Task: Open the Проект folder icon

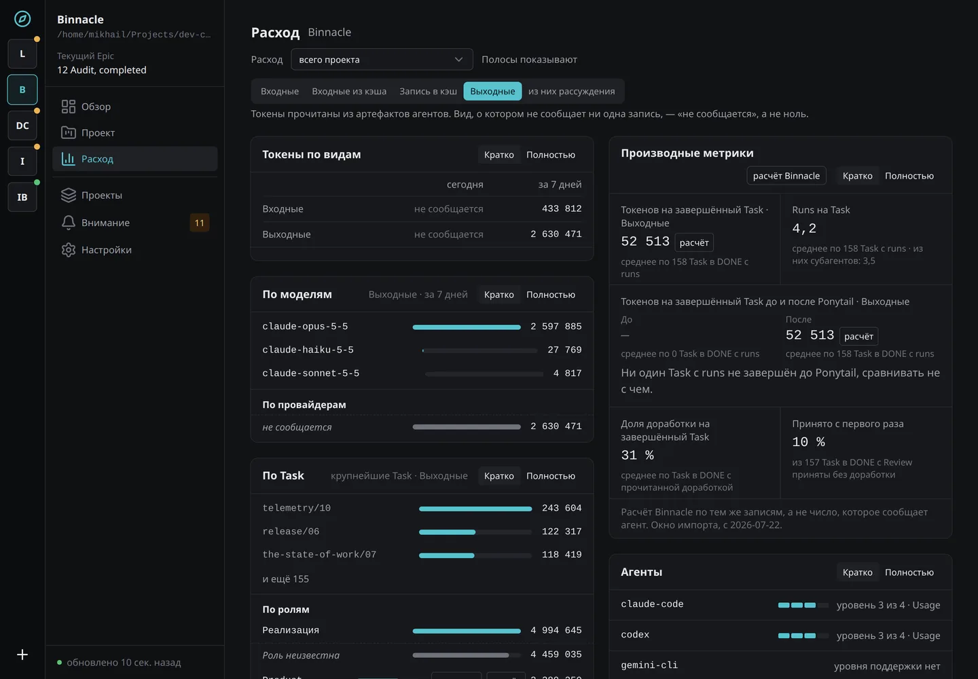Action: 69,132
